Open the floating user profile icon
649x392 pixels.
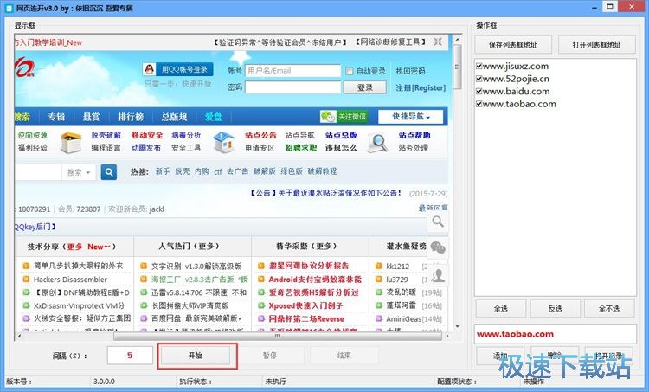point(438,275)
